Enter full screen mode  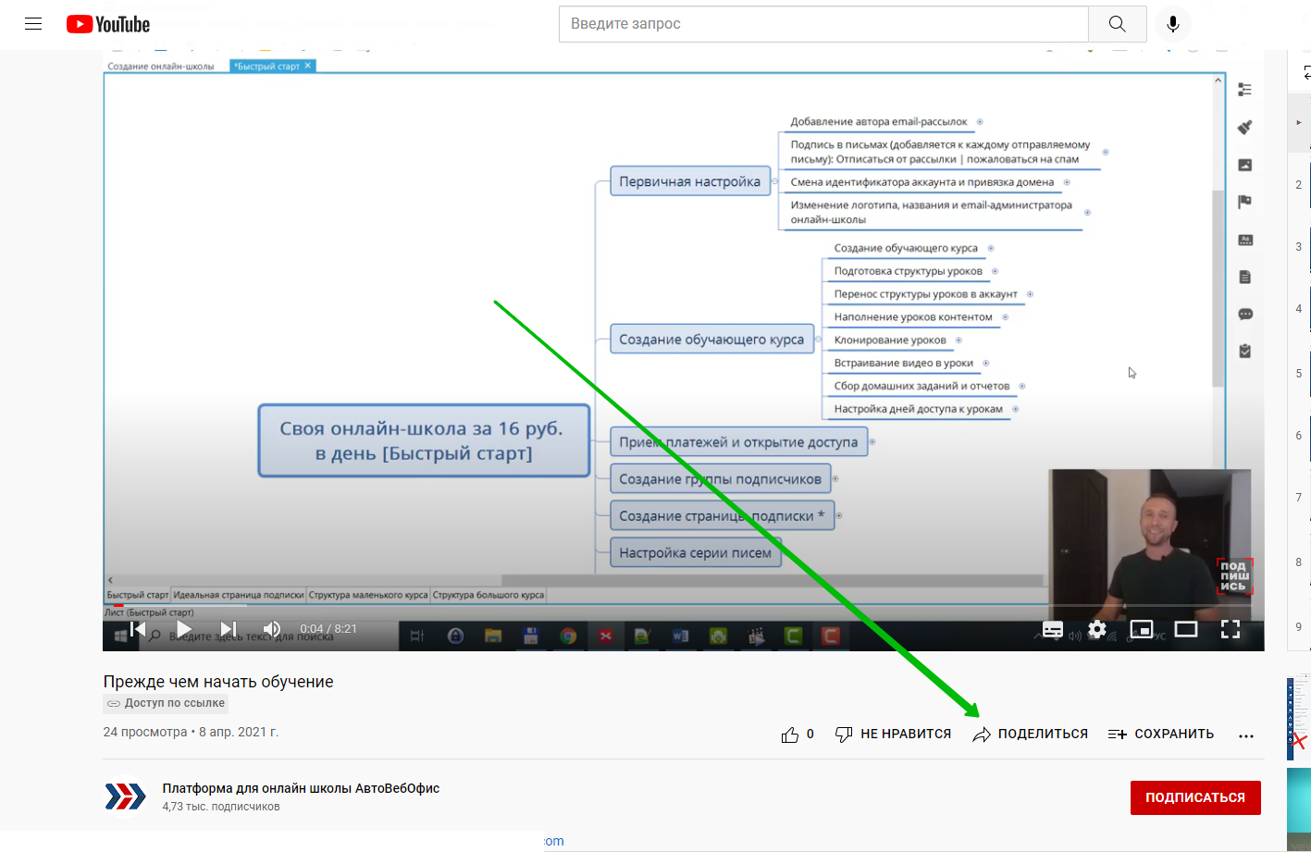click(1231, 629)
